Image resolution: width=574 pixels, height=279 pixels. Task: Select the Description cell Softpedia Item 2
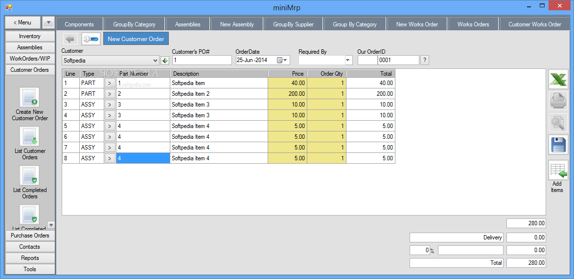coord(219,94)
